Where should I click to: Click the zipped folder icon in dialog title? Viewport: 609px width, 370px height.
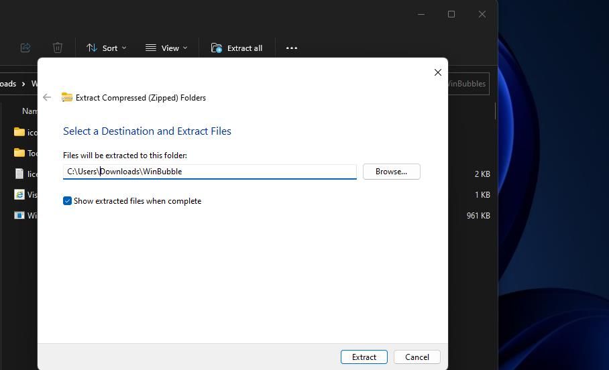click(67, 97)
